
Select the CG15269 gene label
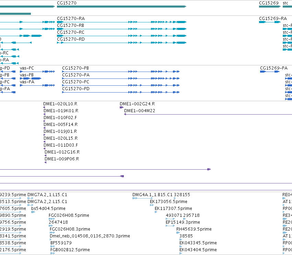[x=269, y=3]
